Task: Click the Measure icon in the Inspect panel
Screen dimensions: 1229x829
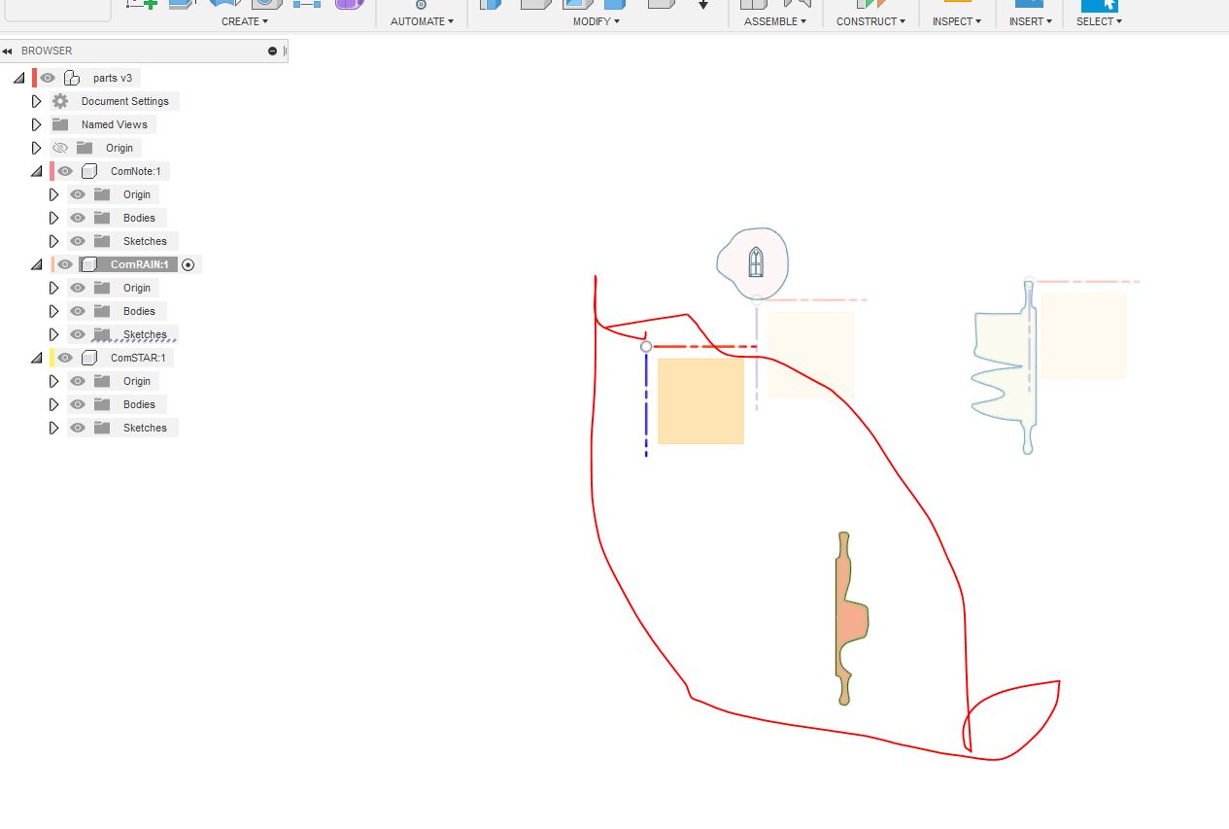Action: 957,4
